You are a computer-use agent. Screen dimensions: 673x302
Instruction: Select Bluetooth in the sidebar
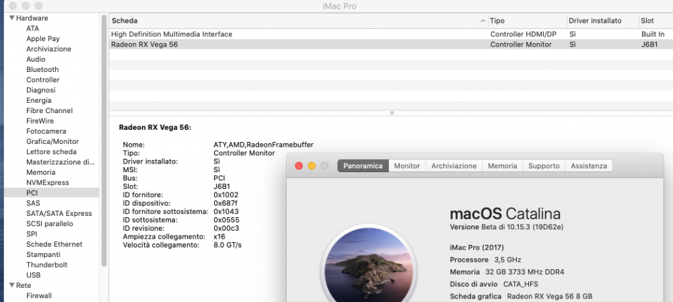click(42, 69)
